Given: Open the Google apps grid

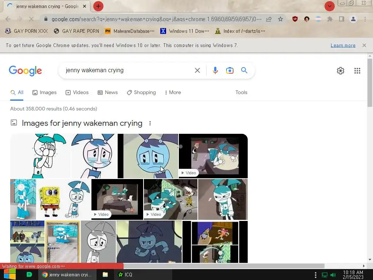Looking at the screenshot, I should [357, 71].
